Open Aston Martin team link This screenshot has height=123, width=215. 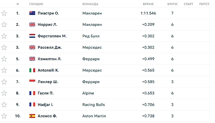click(x=94, y=116)
